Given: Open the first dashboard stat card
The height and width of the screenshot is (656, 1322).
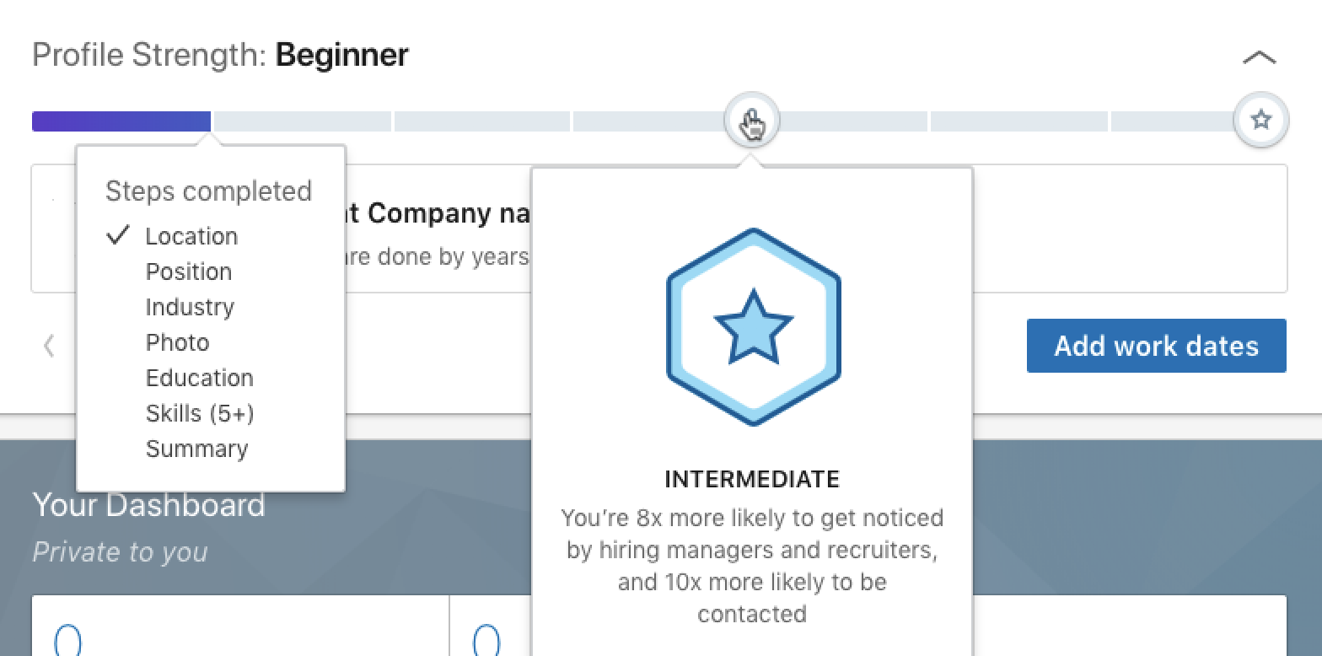Looking at the screenshot, I should pos(240,626).
